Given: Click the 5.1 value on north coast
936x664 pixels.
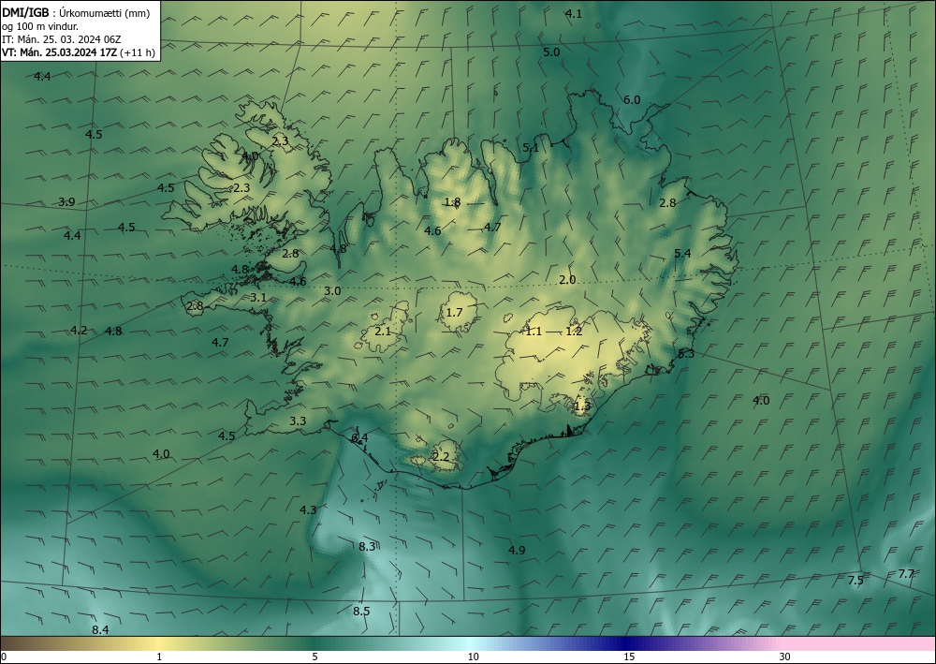Looking at the screenshot, I should click(531, 147).
